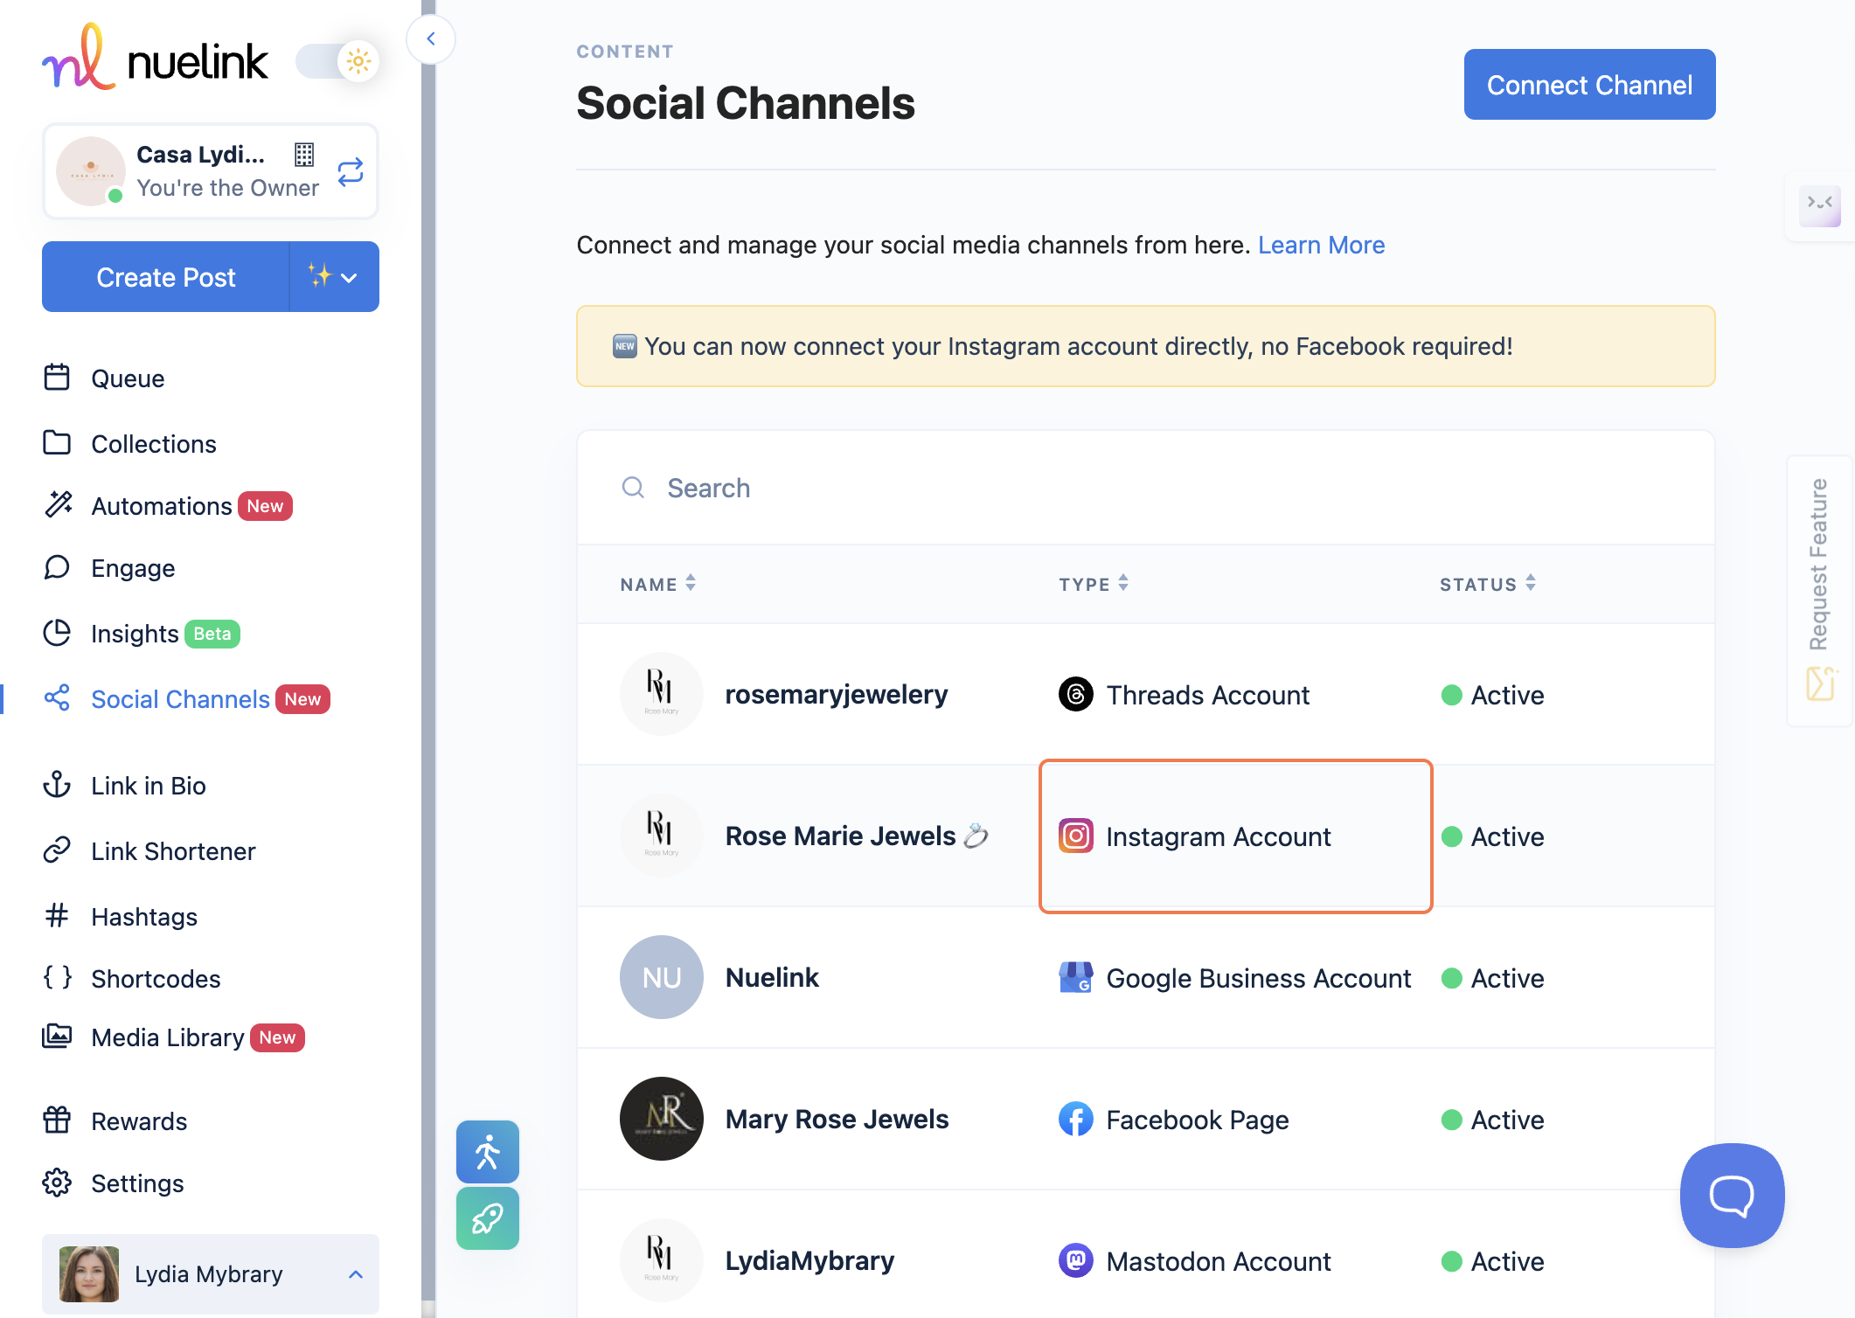Open the Create Post AI sparkle dropdown
This screenshot has height=1318, width=1855.
334,277
